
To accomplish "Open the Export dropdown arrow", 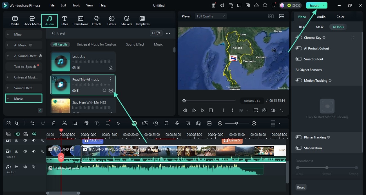I will (324, 5).
